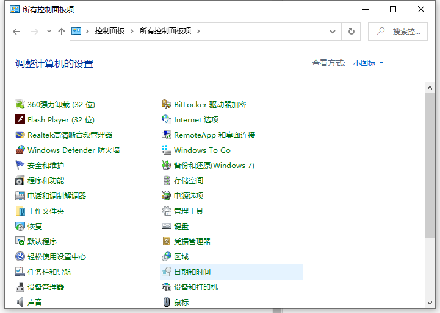Click the refresh button beside address bar
Image resolution: width=440 pixels, height=313 pixels.
(351, 32)
